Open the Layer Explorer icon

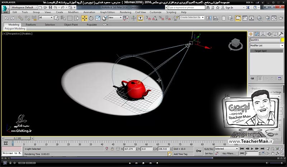(x=230, y=18)
